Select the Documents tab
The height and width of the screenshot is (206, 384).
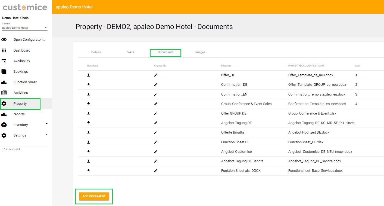point(166,52)
